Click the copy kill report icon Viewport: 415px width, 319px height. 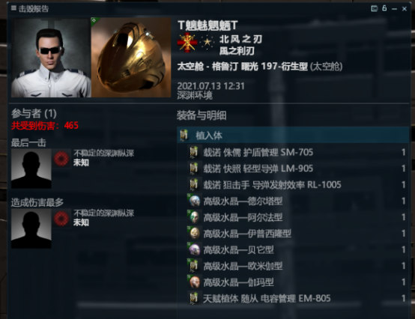375,9
